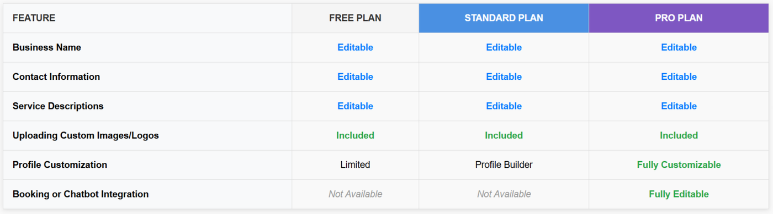The height and width of the screenshot is (214, 773).
Task: Click Editable for Business Name in Free Plan
Action: point(355,47)
